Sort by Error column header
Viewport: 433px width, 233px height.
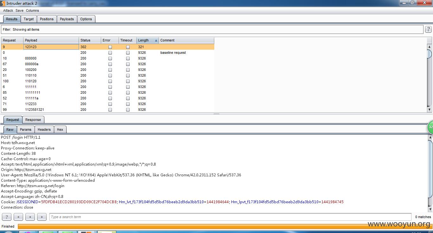(x=110, y=40)
